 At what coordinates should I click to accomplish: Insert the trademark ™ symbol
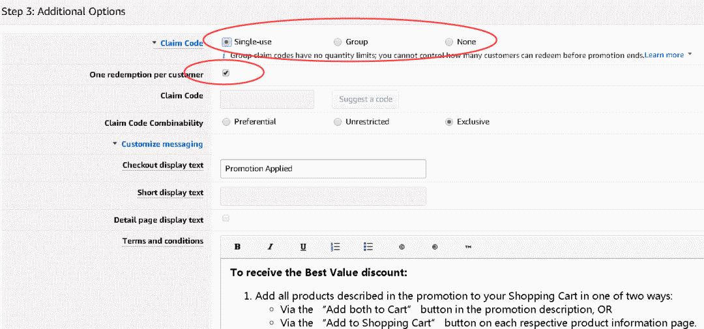tap(468, 247)
